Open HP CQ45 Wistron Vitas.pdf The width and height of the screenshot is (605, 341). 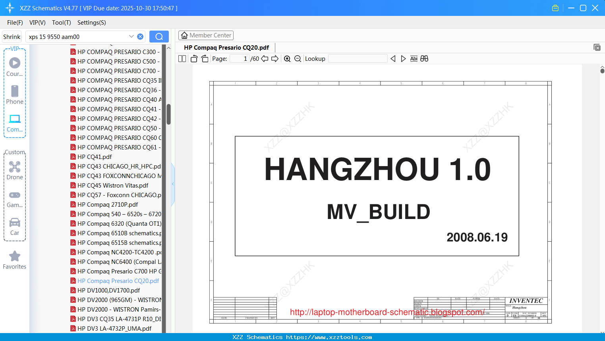click(109, 185)
